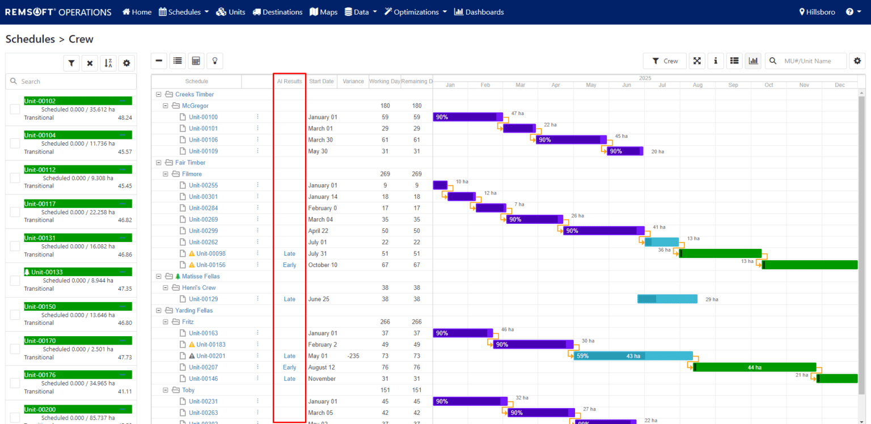Expand the Optimizations dropdown
Viewport: 871px width, 424px height.
pyautogui.click(x=416, y=11)
